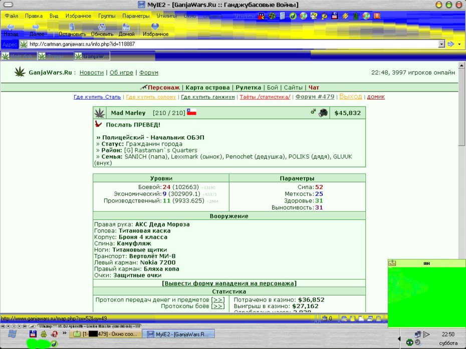Open the Параметры menu
The image size is (466, 349).
(136, 16)
